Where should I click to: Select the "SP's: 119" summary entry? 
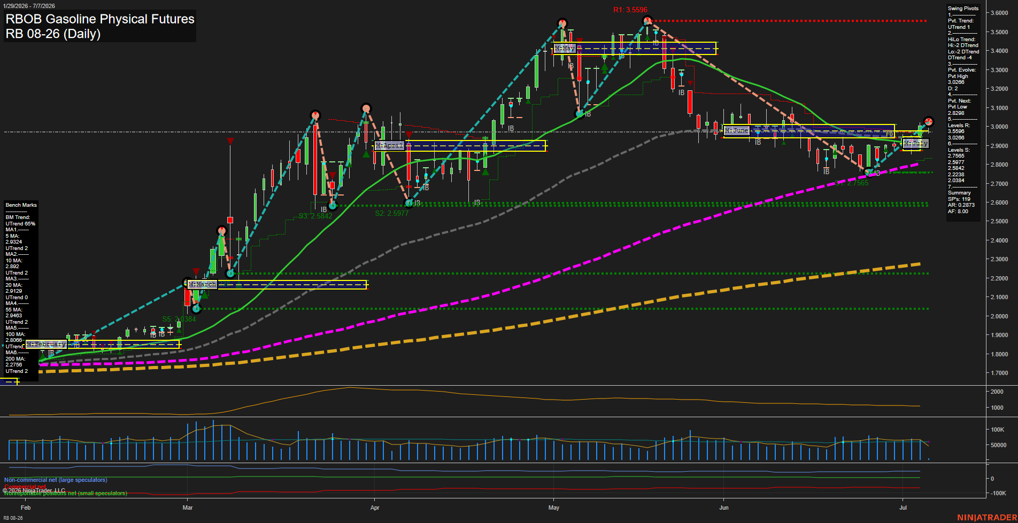(x=959, y=199)
